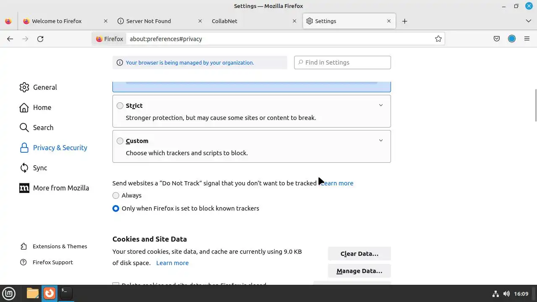Select the Strict protection radio button
Viewport: 537px width, 302px height.
[x=120, y=106]
